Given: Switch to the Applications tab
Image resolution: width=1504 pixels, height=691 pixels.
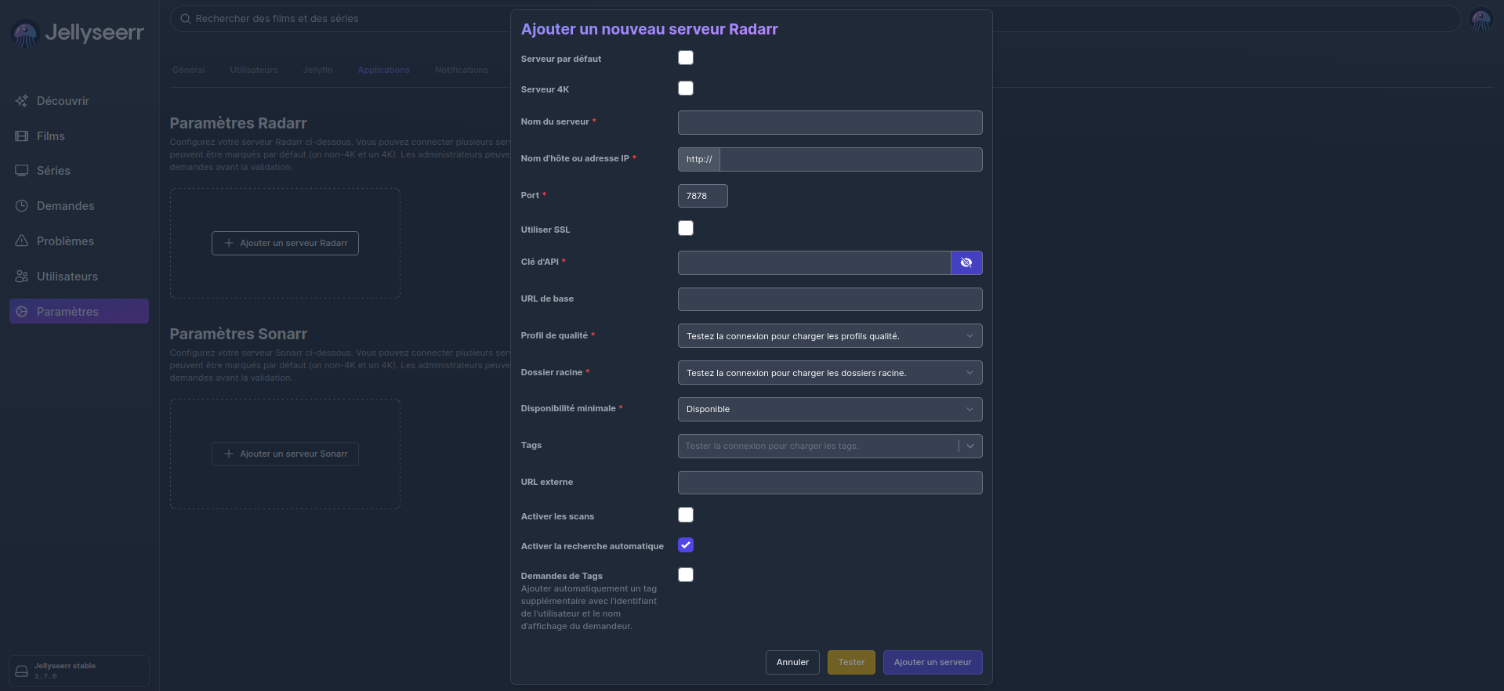Looking at the screenshot, I should (x=384, y=71).
